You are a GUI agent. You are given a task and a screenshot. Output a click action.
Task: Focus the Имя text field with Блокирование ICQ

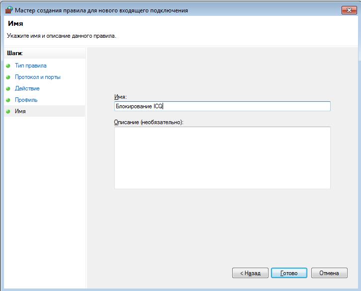(222, 106)
